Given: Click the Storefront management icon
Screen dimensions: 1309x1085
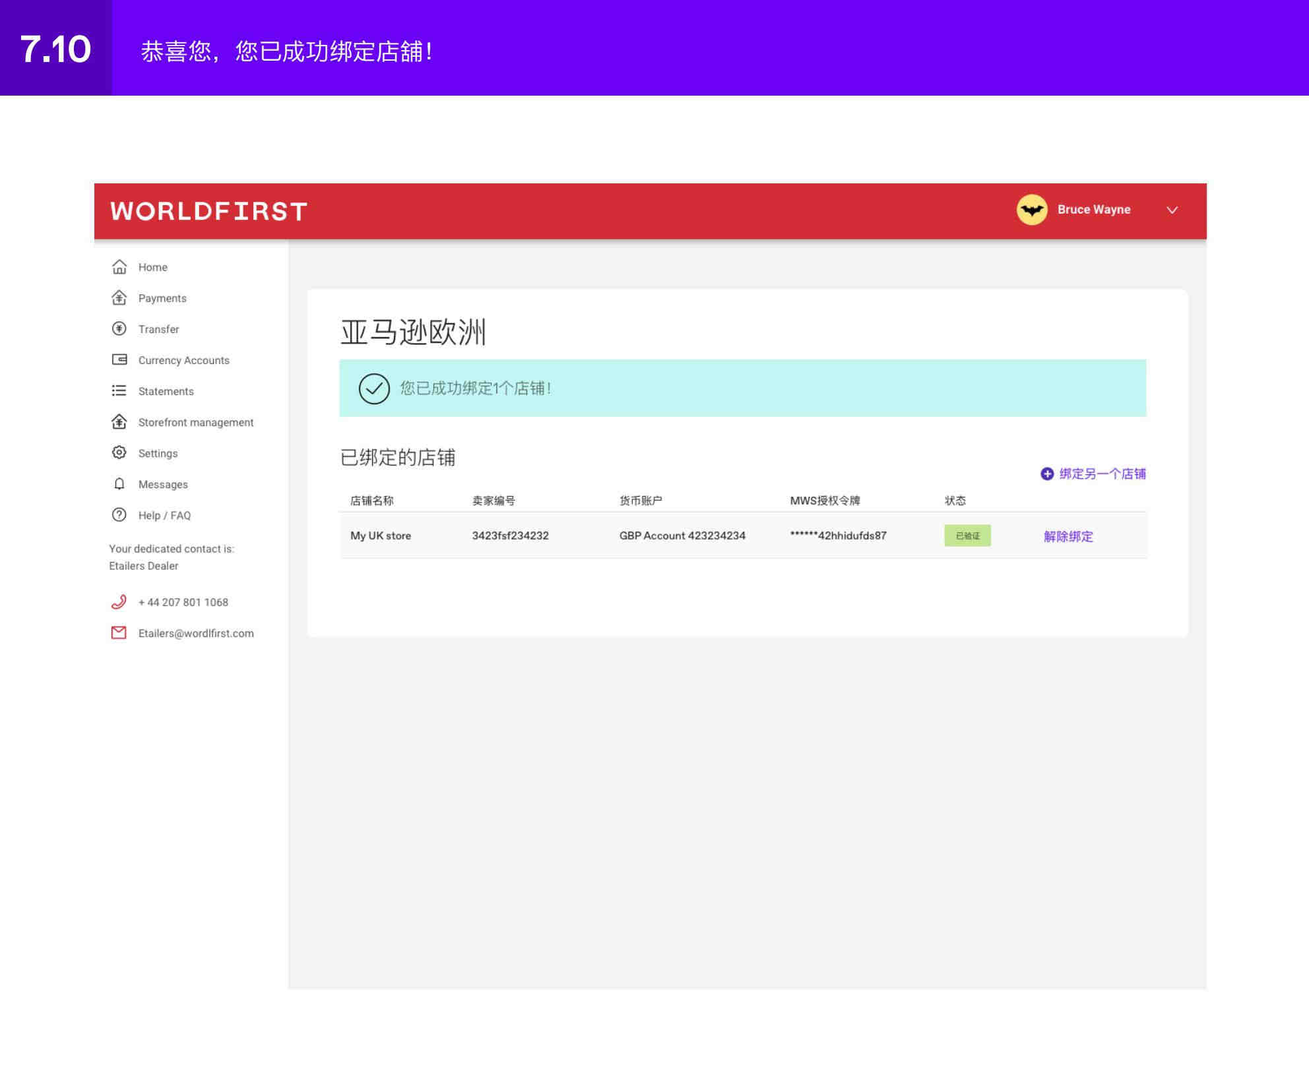Looking at the screenshot, I should [x=119, y=421].
